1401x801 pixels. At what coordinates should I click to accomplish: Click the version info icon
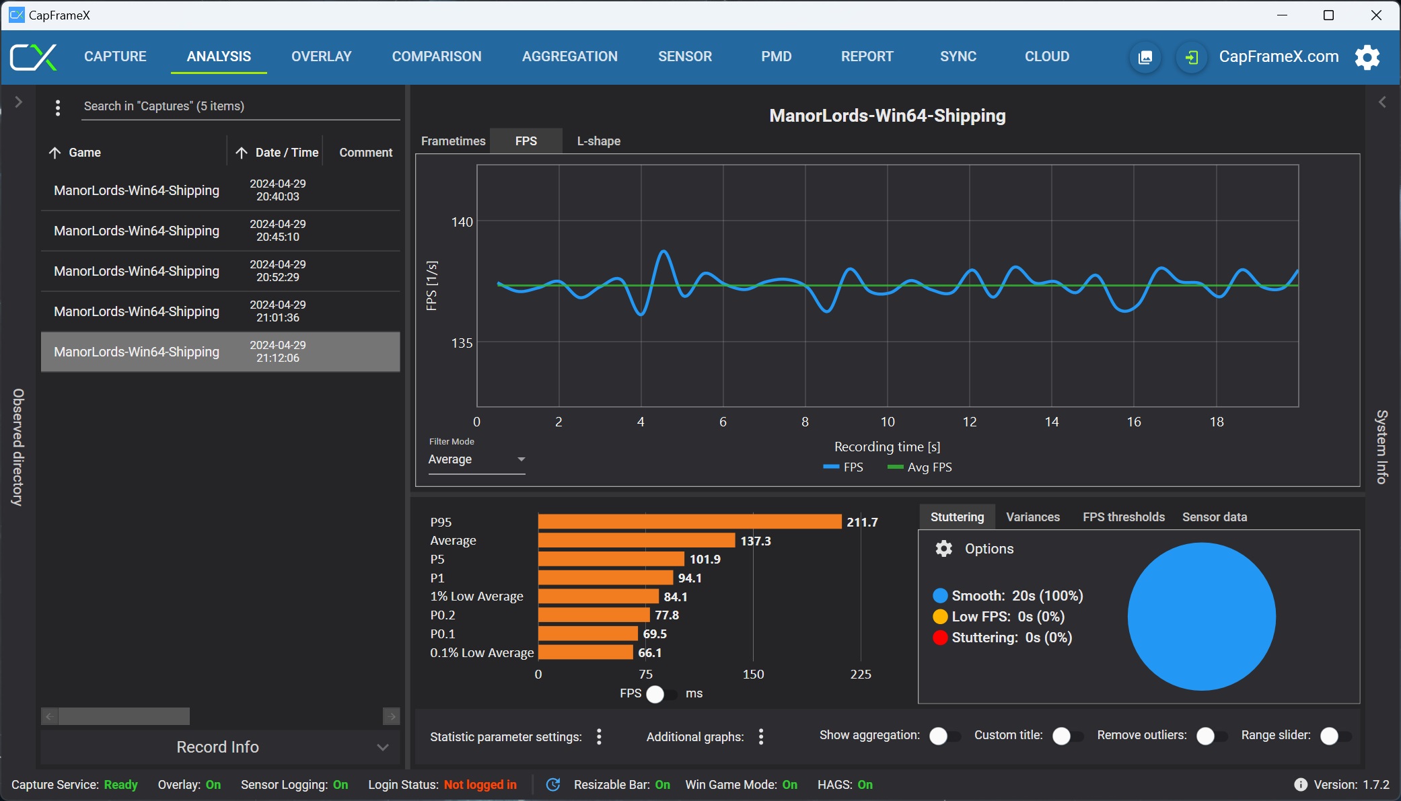(x=1300, y=784)
